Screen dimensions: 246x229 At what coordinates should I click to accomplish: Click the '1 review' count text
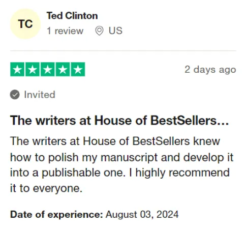[65, 31]
